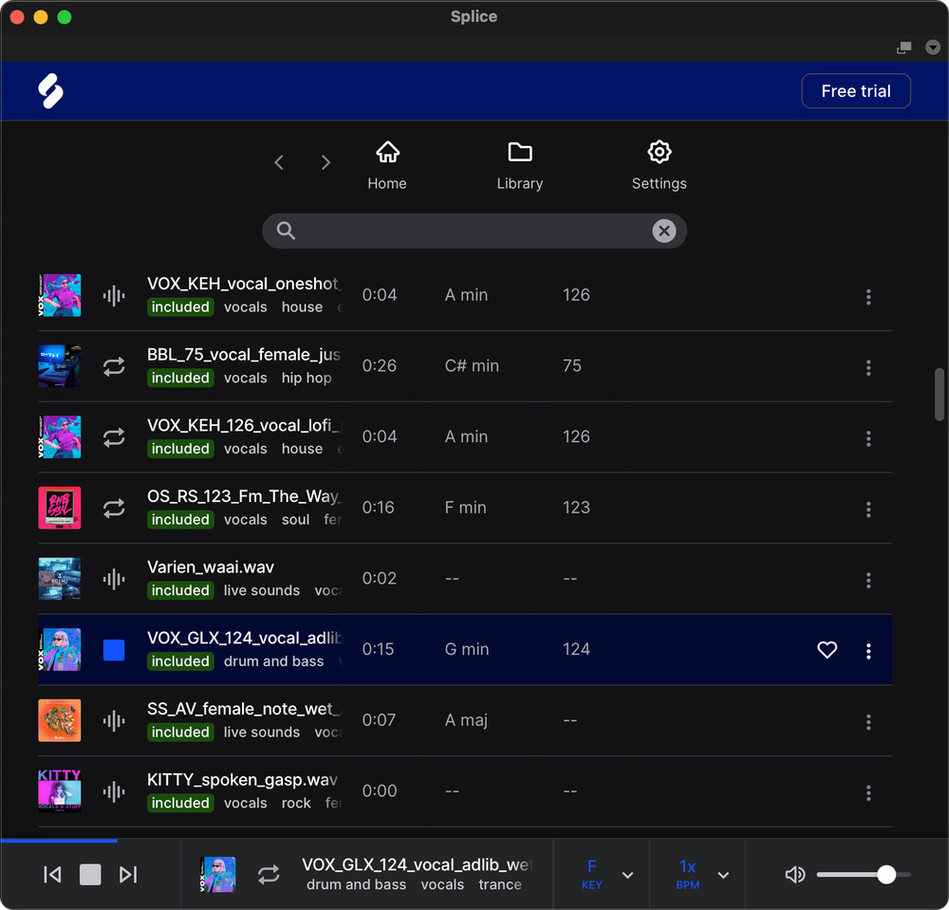Expand the BPM multiplier dropdown chevron
The image size is (949, 910).
tap(723, 875)
